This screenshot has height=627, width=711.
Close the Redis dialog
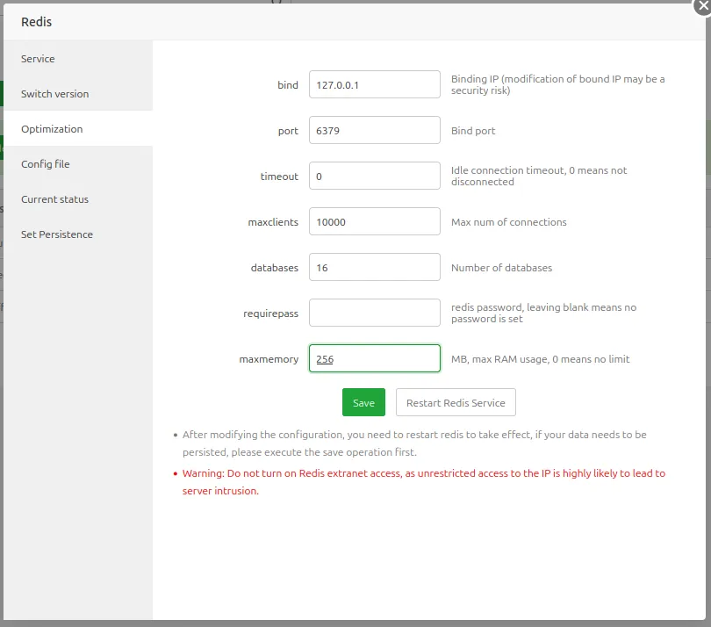[703, 6]
